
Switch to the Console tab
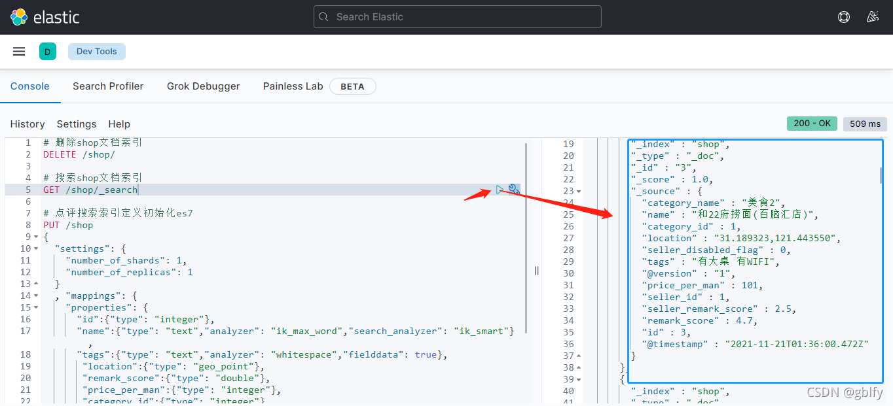[30, 86]
